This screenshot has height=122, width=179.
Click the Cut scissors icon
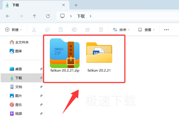point(34,30)
